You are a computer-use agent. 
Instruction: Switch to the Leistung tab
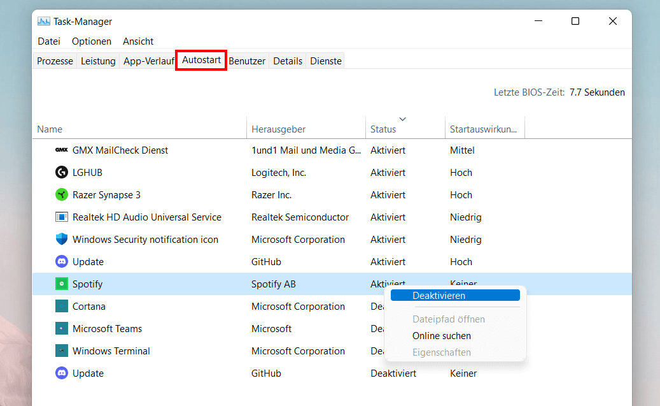click(98, 61)
